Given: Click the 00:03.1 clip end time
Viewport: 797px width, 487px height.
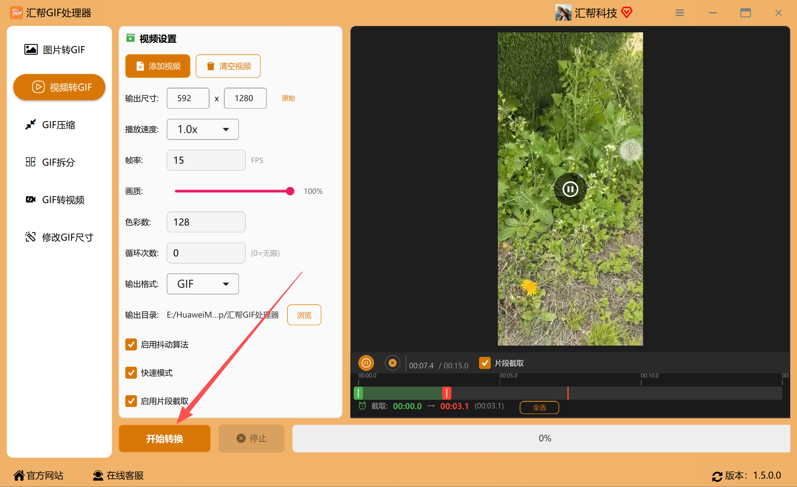Looking at the screenshot, I should pos(454,406).
